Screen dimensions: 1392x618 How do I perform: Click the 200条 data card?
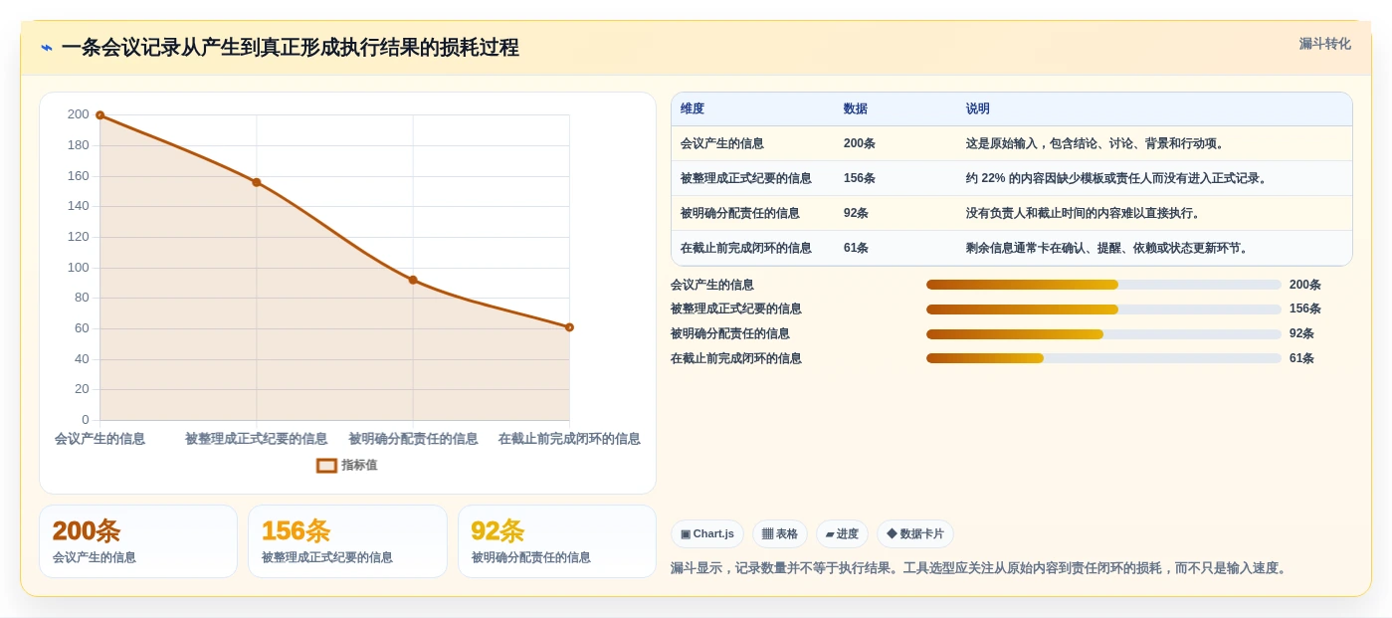[138, 541]
